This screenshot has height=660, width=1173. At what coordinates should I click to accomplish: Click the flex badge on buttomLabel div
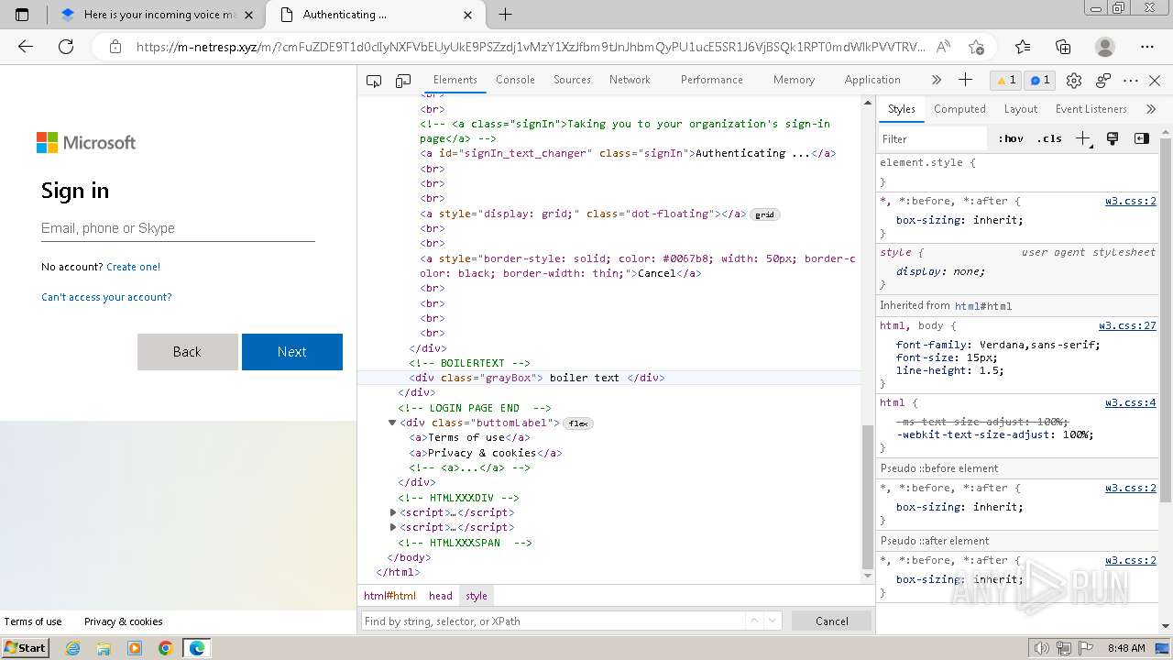tap(577, 423)
